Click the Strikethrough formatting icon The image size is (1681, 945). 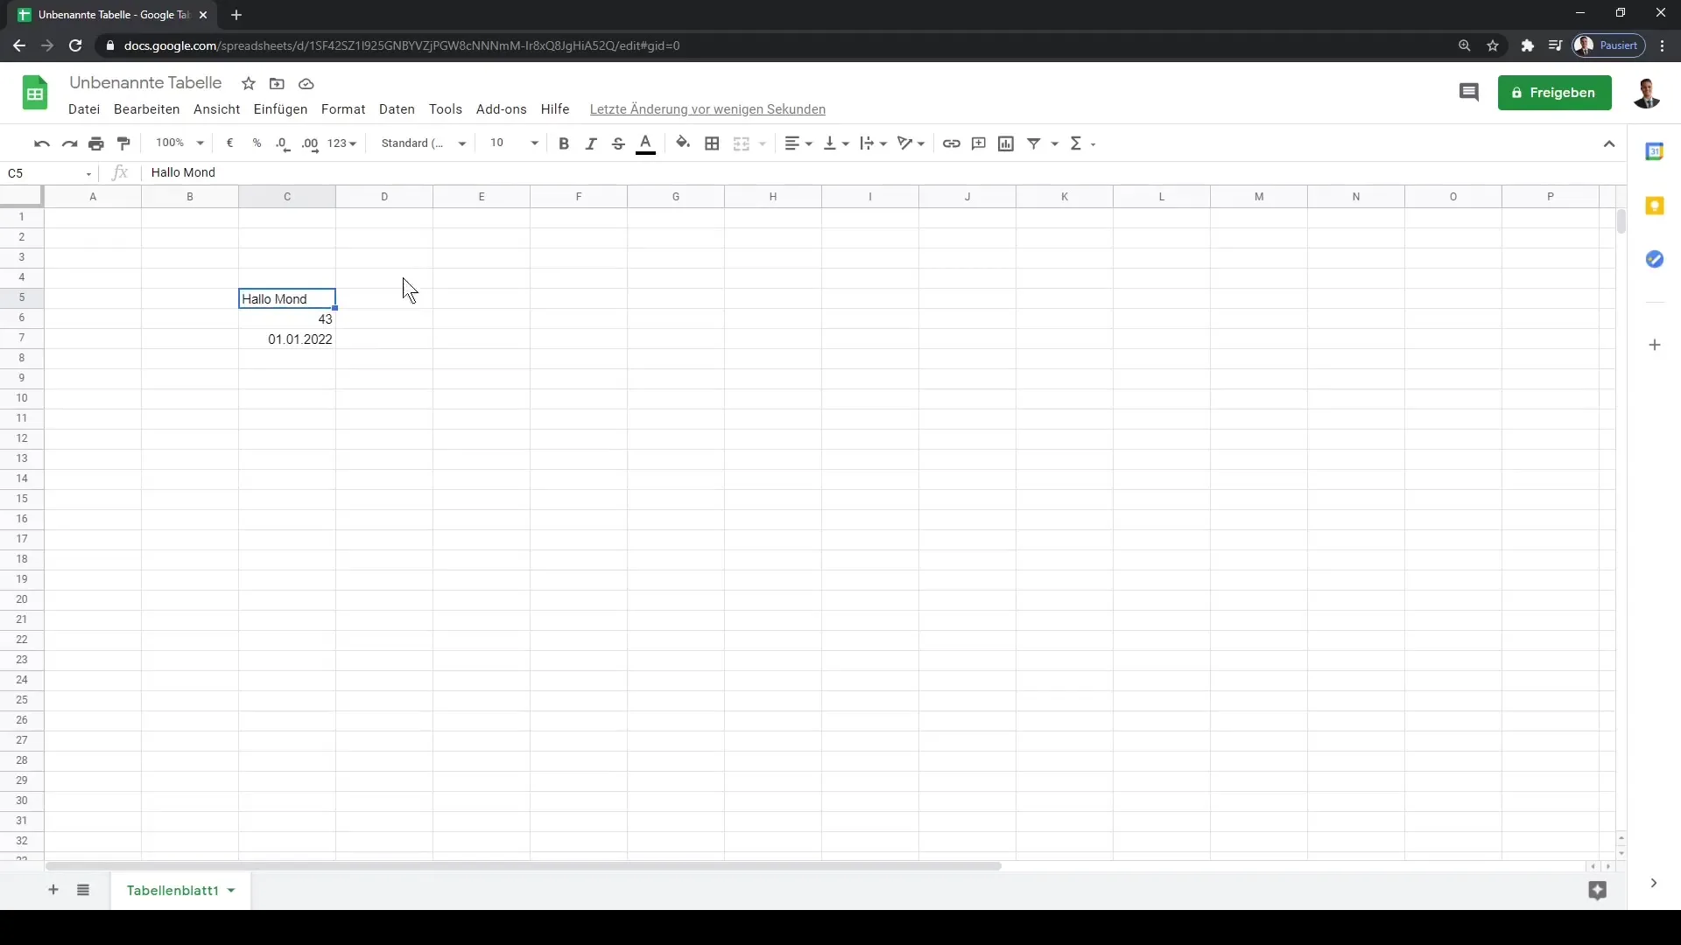pos(617,143)
